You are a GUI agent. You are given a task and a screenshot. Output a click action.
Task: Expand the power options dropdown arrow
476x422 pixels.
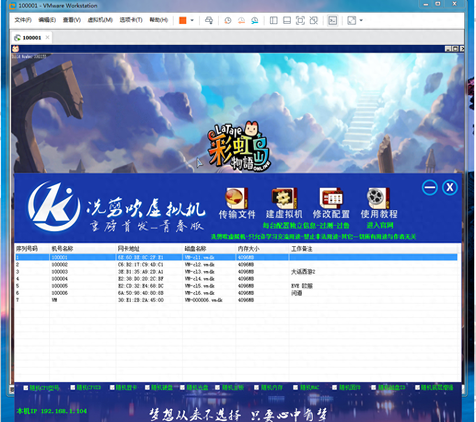coord(192,20)
